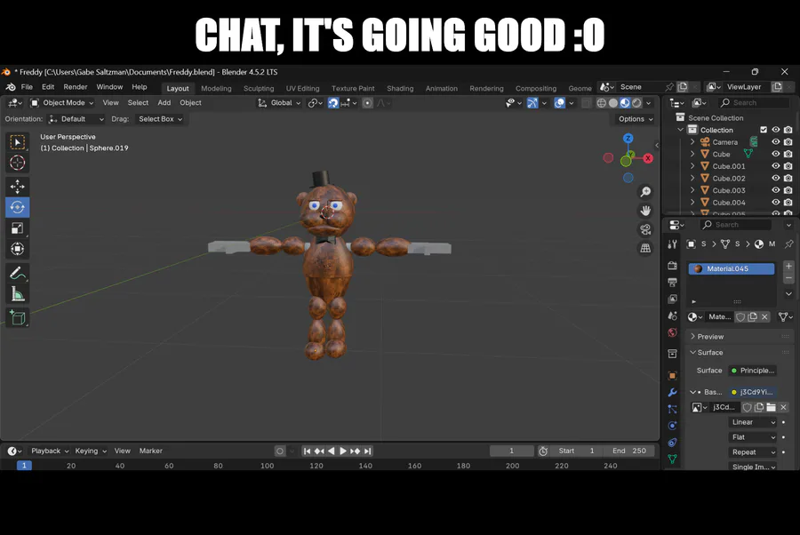
Task: Open the Drag Select Box dropdown
Action: pos(160,119)
